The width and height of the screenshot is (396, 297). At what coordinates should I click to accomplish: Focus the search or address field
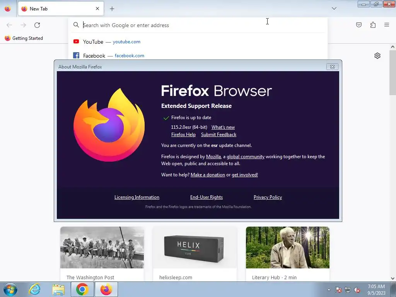pos(198,25)
